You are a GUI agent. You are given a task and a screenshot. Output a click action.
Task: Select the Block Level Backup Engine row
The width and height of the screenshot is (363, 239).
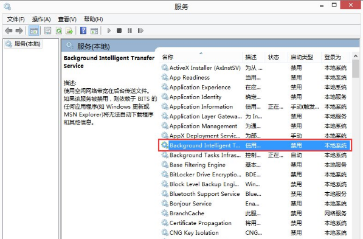coord(255,184)
